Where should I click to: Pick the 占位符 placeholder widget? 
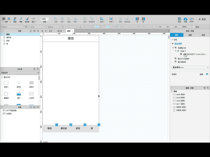click(31, 95)
